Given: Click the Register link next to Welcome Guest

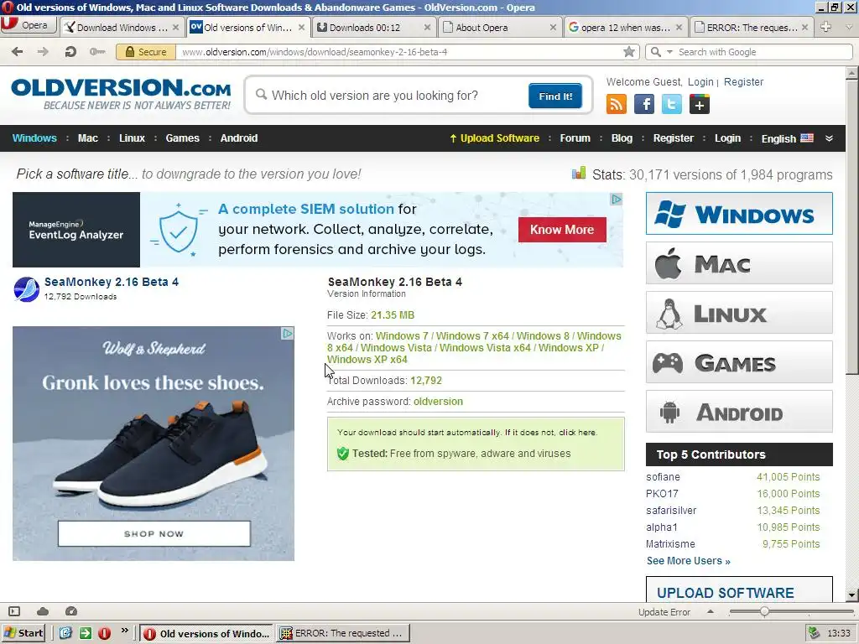Looking at the screenshot, I should [x=743, y=81].
